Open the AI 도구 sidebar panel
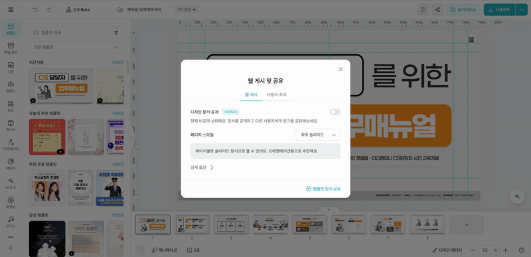This screenshot has height=257, width=531. pos(11,183)
